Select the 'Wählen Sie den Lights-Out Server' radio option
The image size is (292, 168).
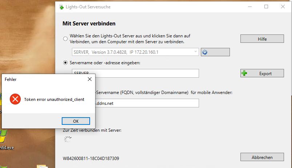65,39
